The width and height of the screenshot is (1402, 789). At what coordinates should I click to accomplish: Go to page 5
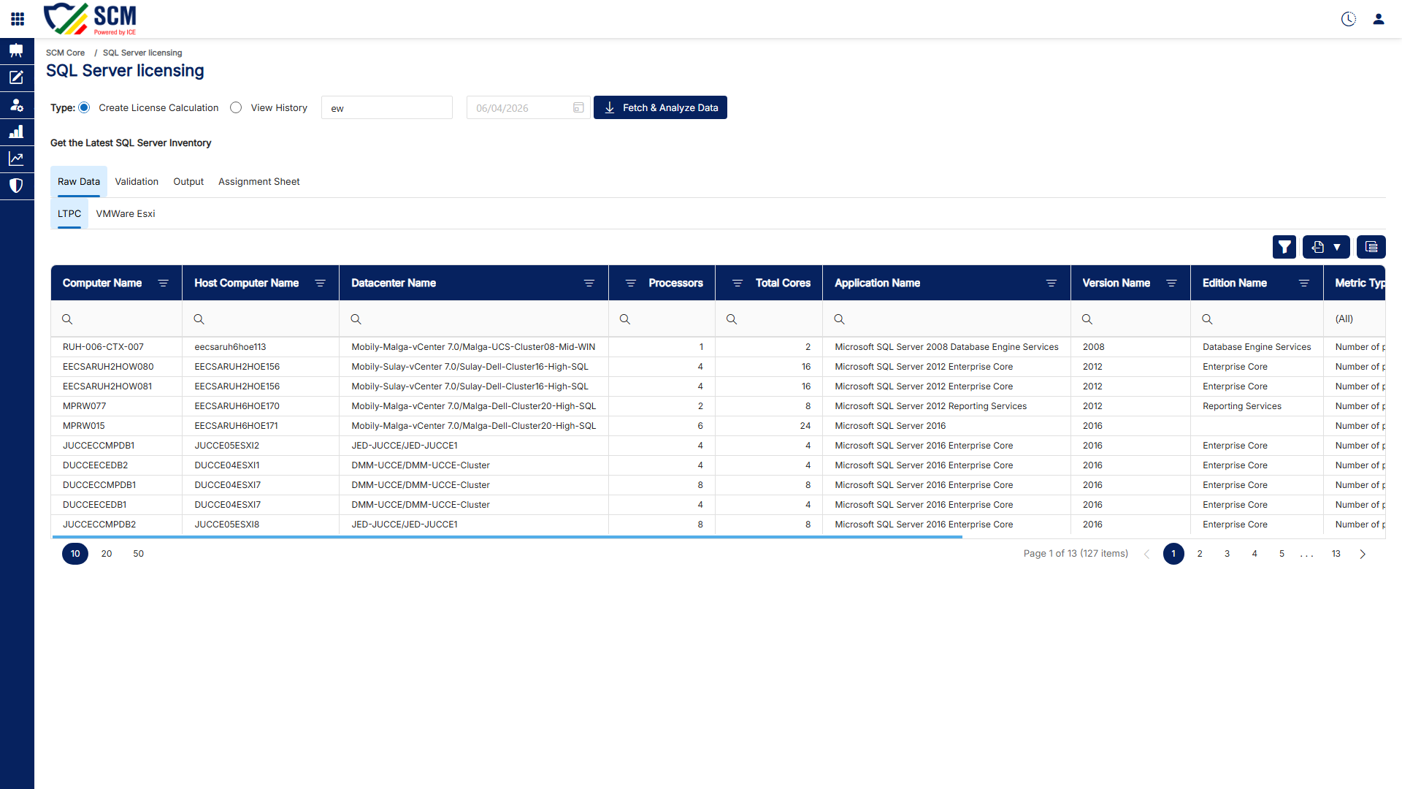pyautogui.click(x=1282, y=554)
